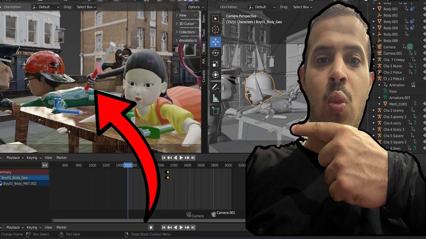Image resolution: width=426 pixels, height=239 pixels.
Task: Open the Create sidebar tab
Action: (204, 76)
